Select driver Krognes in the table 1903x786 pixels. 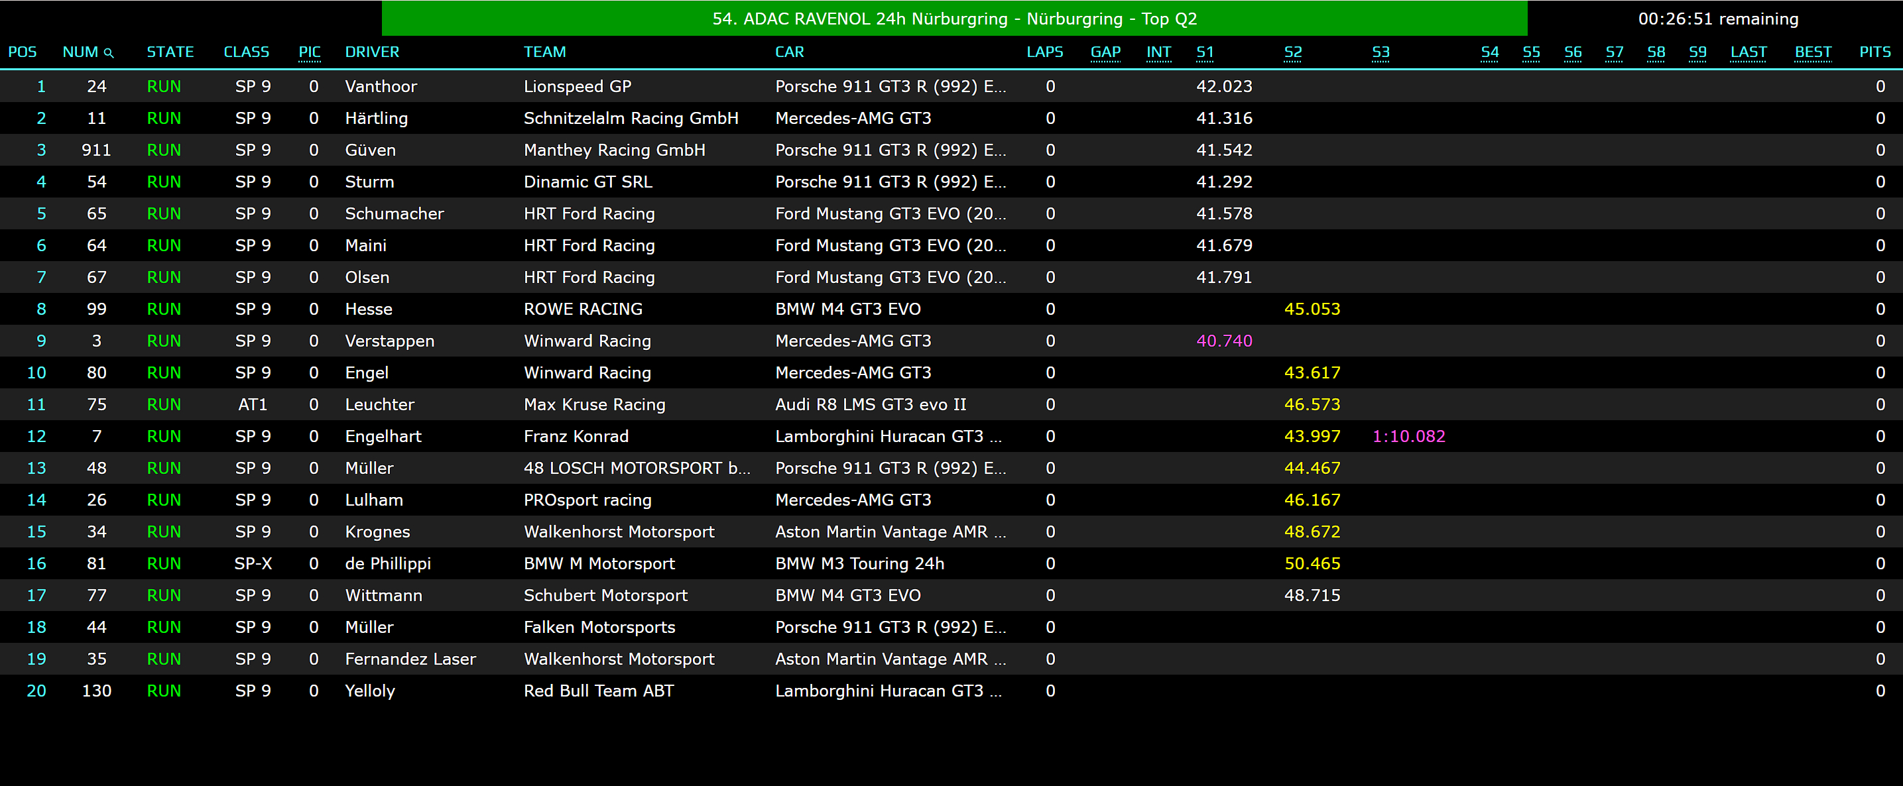tap(377, 532)
